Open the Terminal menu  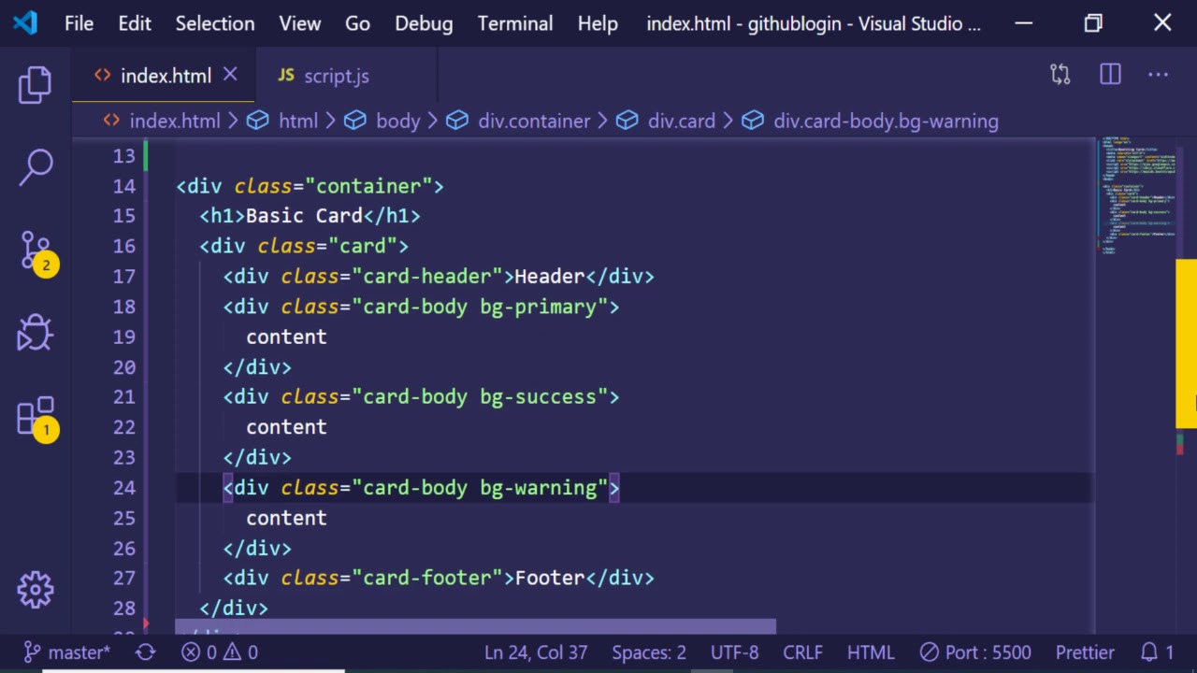click(x=514, y=23)
